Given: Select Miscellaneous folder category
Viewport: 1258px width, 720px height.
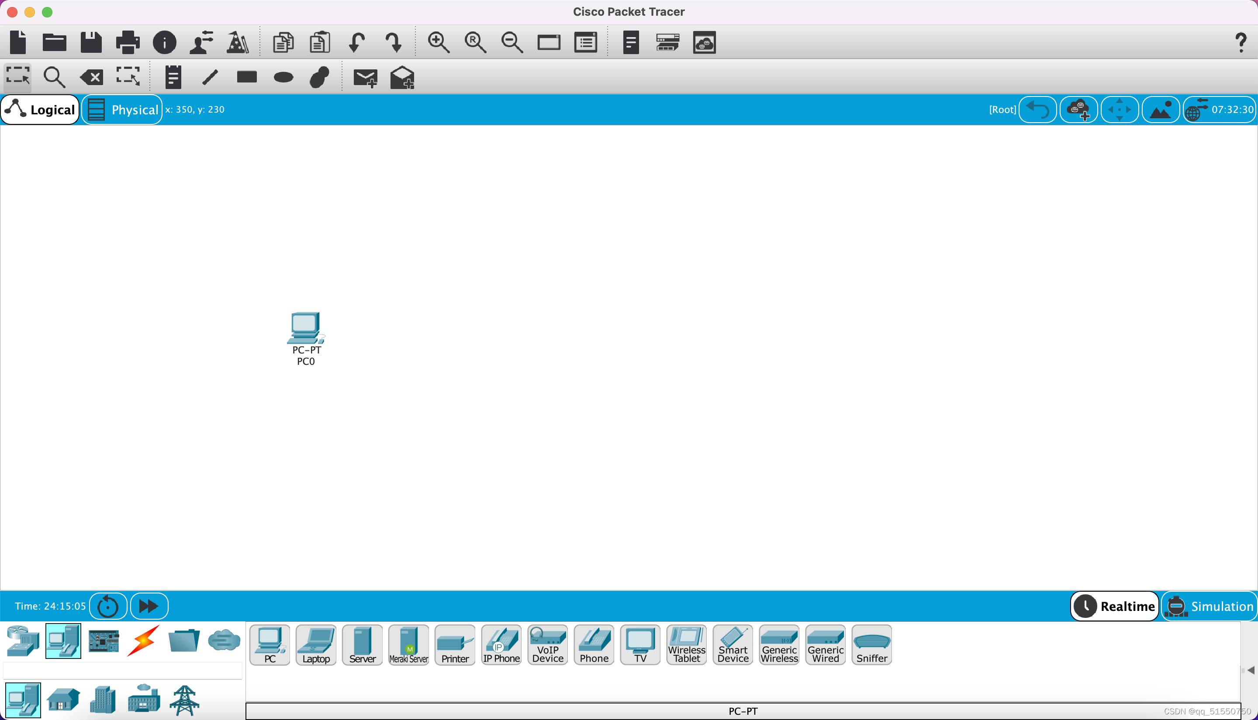Looking at the screenshot, I should click(183, 641).
